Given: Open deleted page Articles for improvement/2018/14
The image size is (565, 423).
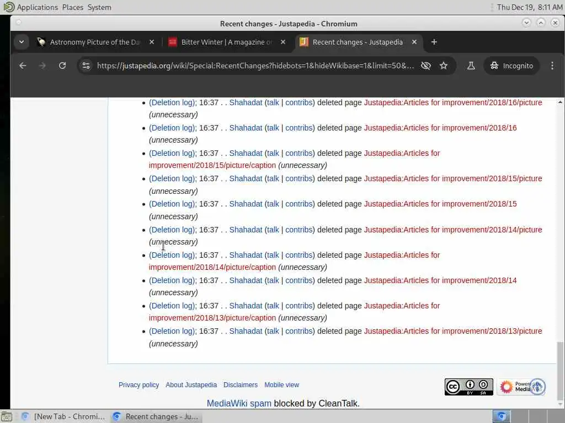Looking at the screenshot, I should click(440, 280).
